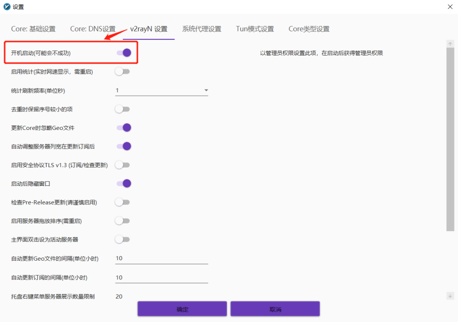458x322 pixels.
Task: Switch to Core类型设置 tab
Action: tap(309, 29)
